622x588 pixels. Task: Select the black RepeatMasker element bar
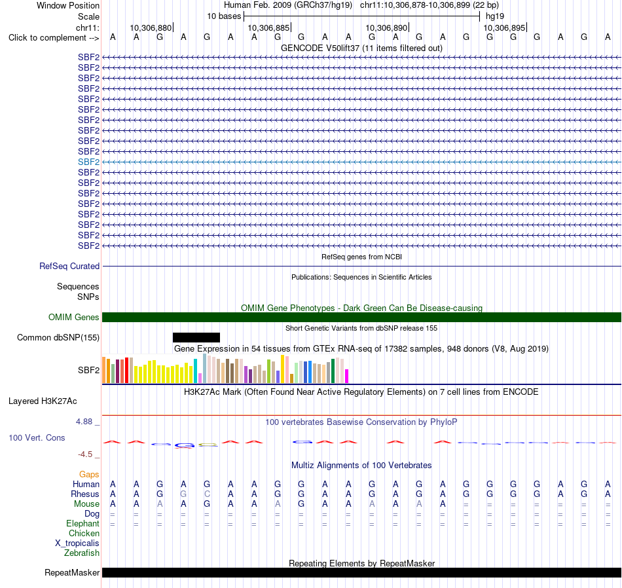pyautogui.click(x=361, y=572)
